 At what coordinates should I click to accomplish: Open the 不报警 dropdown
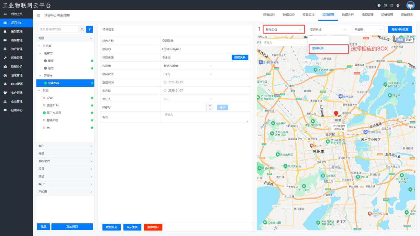click(368, 29)
